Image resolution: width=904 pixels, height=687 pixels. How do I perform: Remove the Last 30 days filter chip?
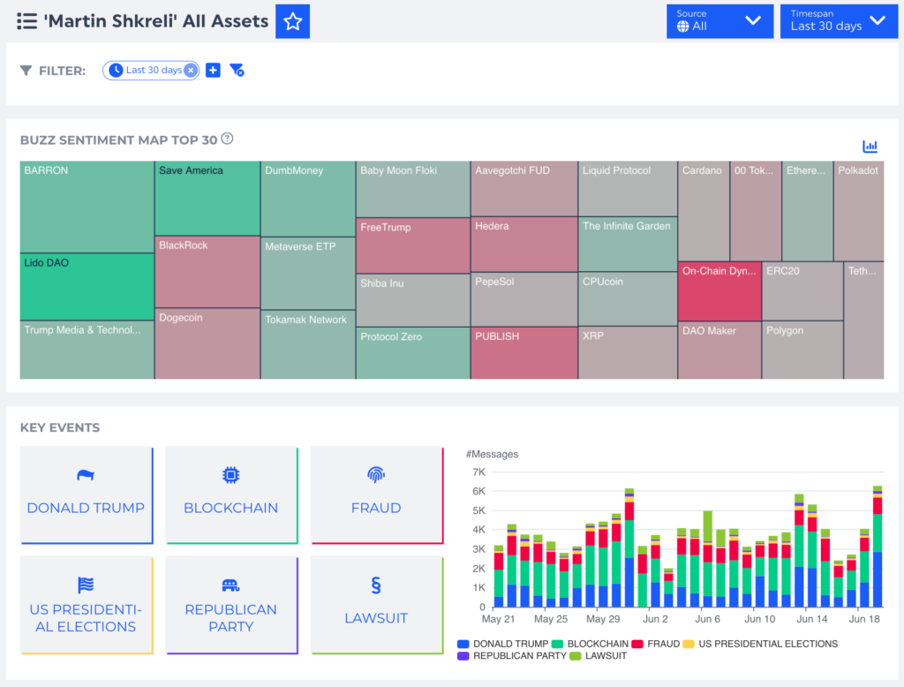[x=191, y=70]
